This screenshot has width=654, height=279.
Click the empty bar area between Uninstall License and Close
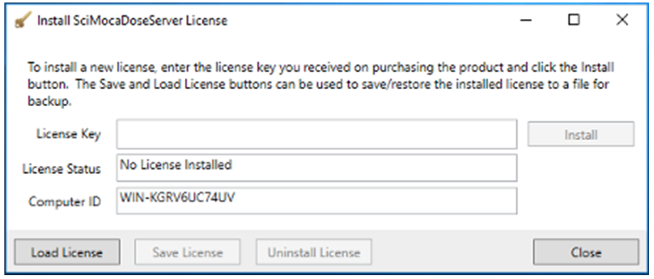(452, 253)
